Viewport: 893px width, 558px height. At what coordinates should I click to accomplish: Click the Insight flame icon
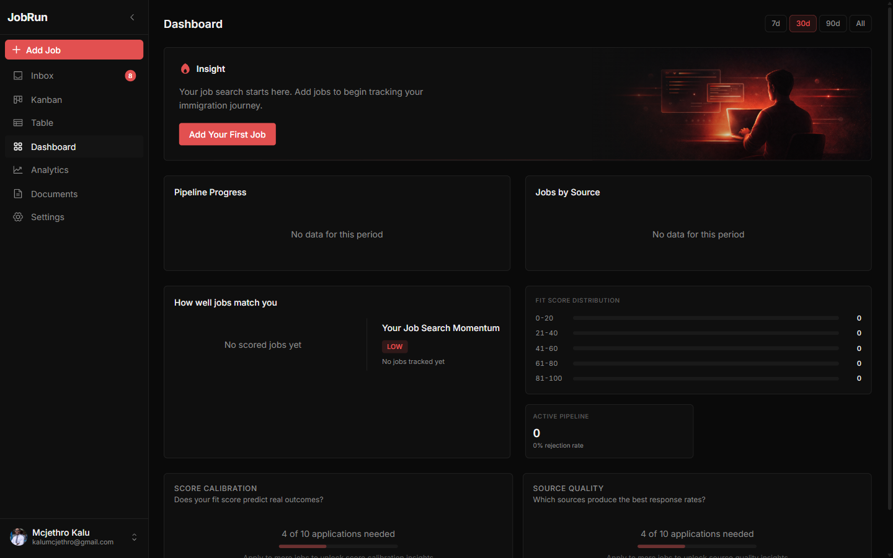pyautogui.click(x=185, y=69)
